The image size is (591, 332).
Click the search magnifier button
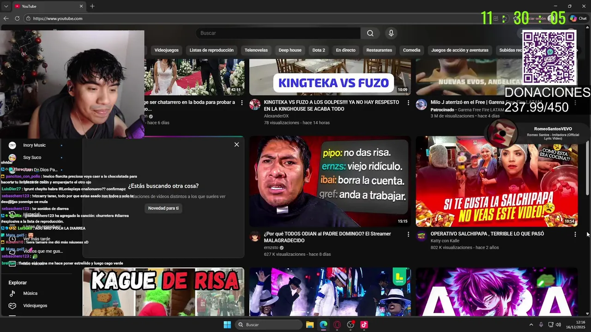click(370, 33)
